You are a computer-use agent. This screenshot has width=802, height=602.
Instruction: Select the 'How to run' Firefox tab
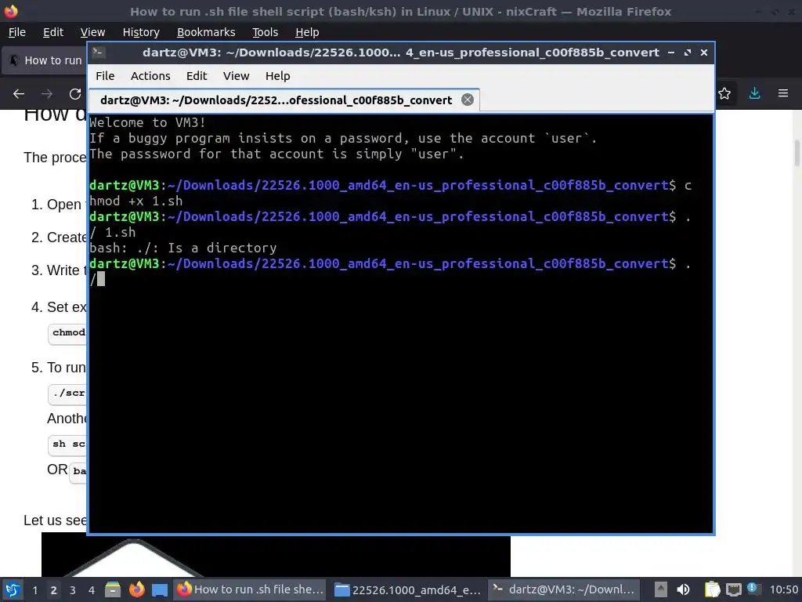click(45, 60)
